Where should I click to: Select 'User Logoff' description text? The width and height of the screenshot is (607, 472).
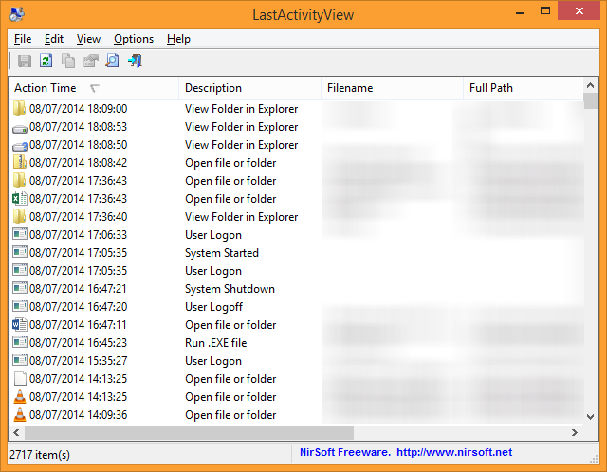(x=213, y=307)
